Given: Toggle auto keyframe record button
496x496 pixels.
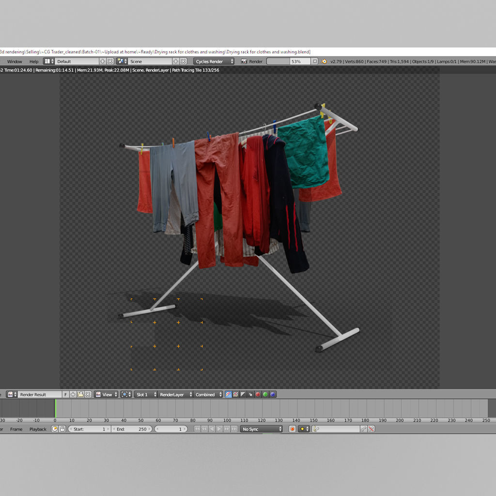Looking at the screenshot, I should [292, 429].
